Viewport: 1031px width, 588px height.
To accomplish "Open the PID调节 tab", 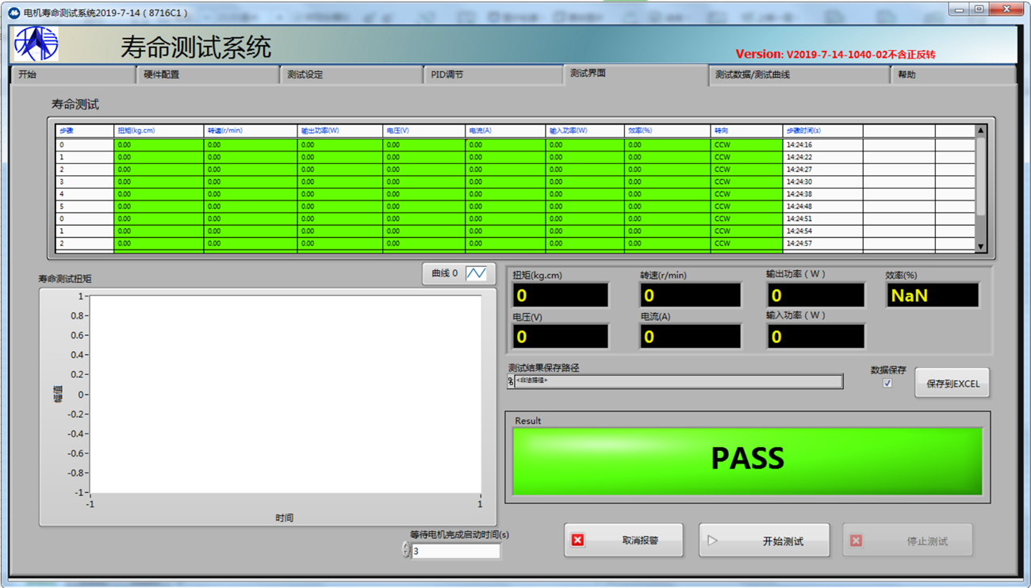I will [494, 74].
